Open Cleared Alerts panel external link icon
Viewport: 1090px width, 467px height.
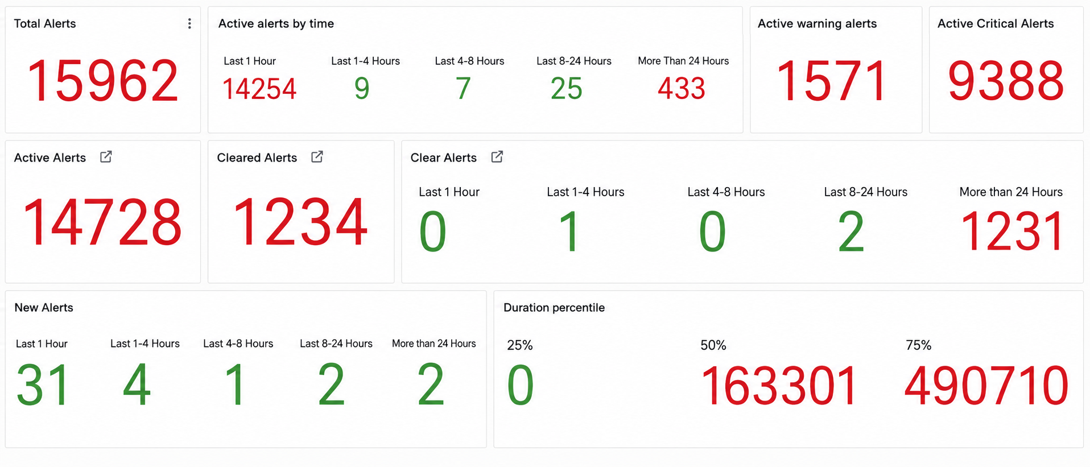pyautogui.click(x=317, y=157)
